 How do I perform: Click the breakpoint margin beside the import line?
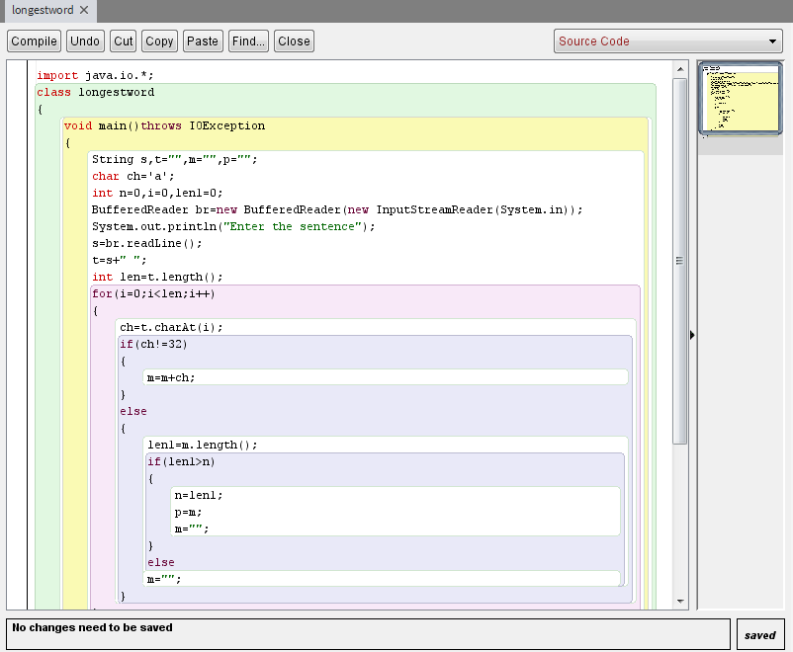click(x=17, y=75)
